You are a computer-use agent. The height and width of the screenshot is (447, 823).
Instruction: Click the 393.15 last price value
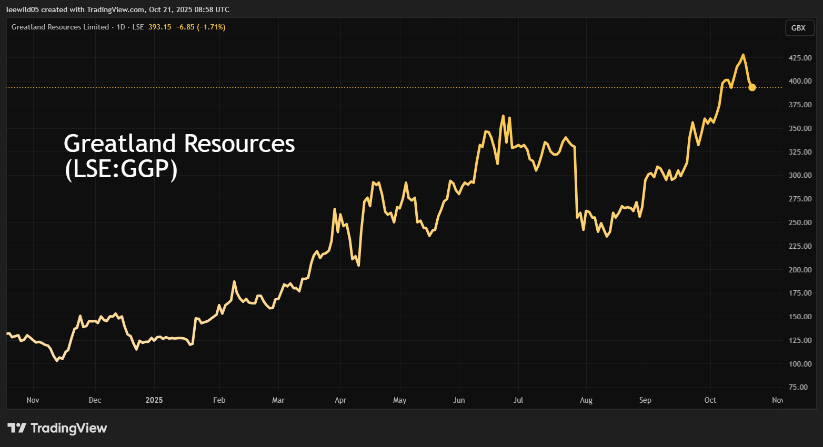click(x=159, y=27)
